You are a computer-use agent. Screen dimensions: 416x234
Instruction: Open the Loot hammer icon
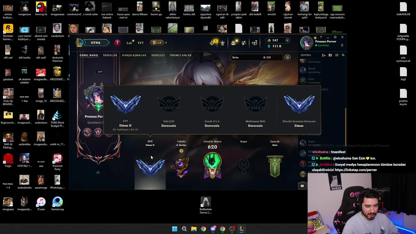point(244,43)
